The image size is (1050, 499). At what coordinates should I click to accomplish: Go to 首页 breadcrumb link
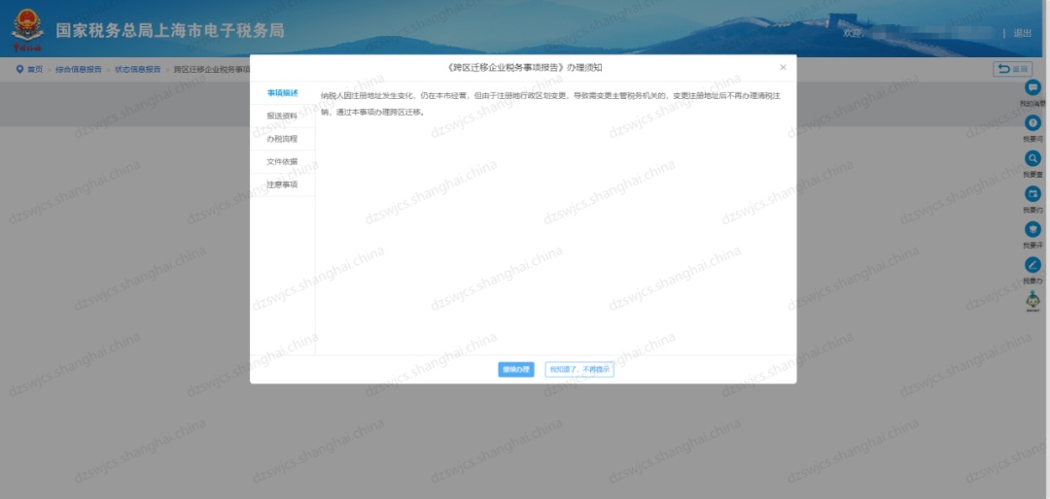click(x=34, y=69)
